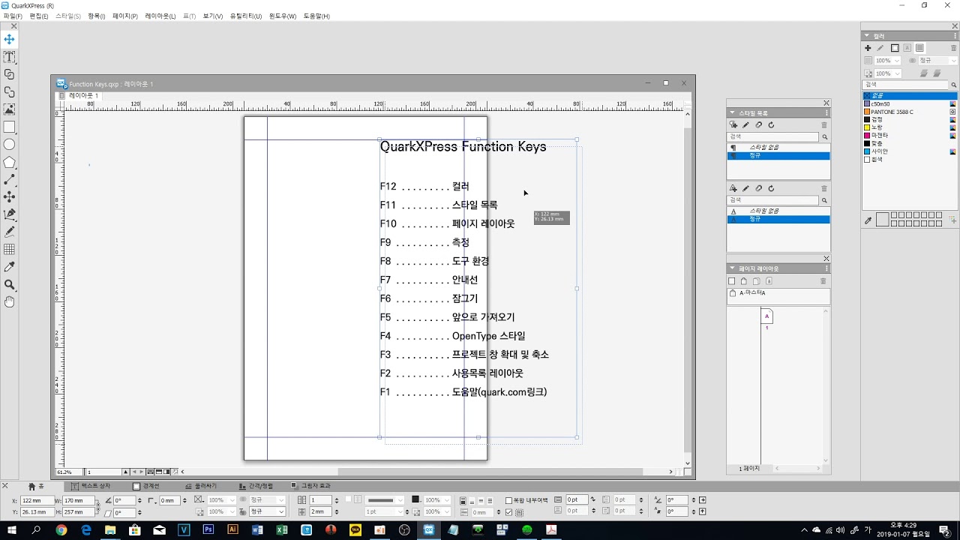
Task: Open the blend mode 정규 dropdown in the 컬러 panel
Action: coord(954,61)
